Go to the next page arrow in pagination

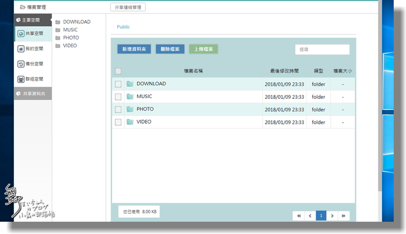pyautogui.click(x=332, y=216)
